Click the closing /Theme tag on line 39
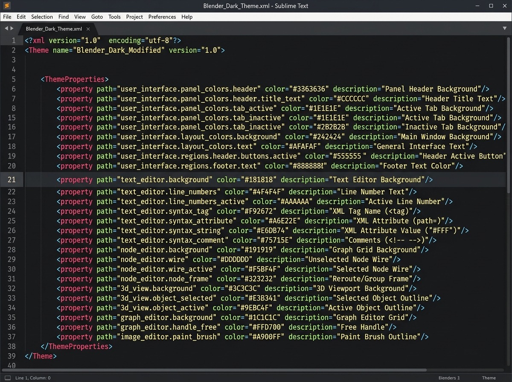 tap(41, 356)
